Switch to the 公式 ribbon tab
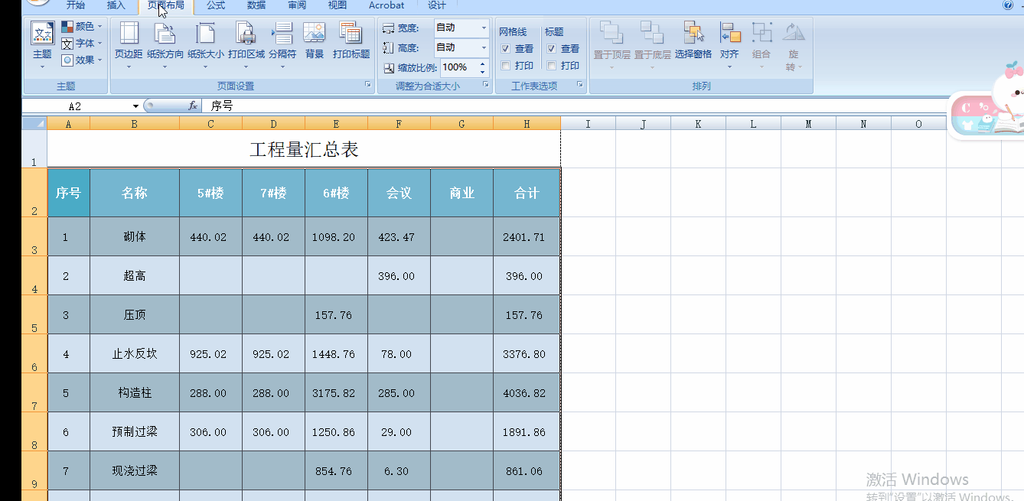This screenshot has width=1024, height=501. click(215, 5)
